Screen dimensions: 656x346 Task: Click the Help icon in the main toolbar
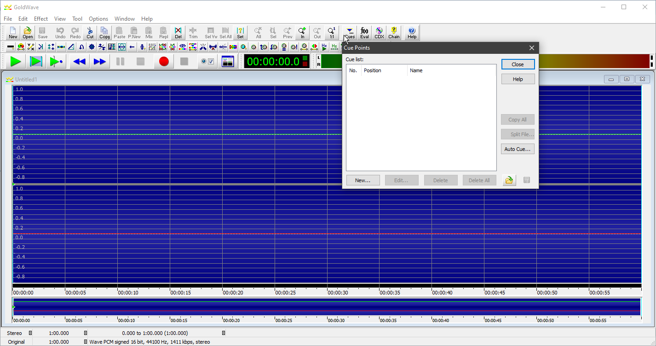412,33
